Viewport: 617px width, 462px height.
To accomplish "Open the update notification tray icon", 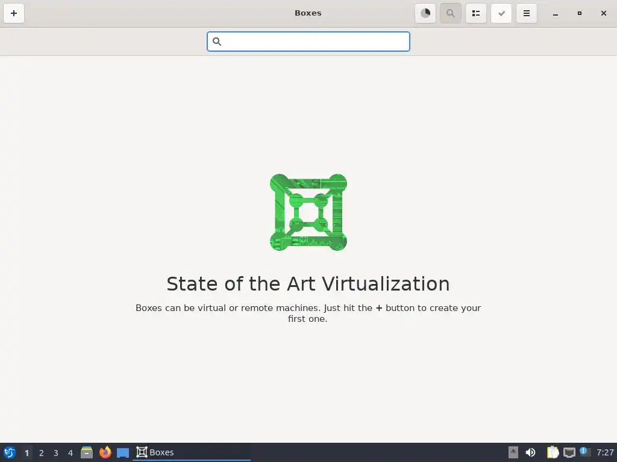I will (584, 452).
